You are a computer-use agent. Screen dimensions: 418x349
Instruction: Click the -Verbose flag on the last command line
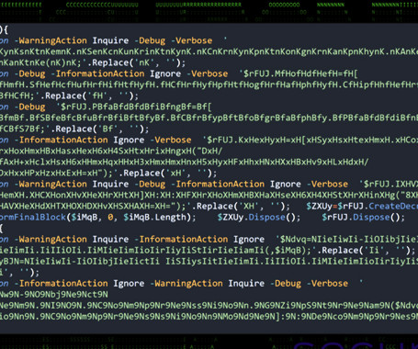click(327, 284)
